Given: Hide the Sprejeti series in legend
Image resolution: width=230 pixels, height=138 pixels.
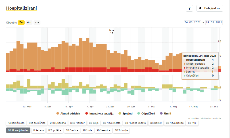Looking at the screenshot, I should pyautogui.click(x=126, y=113).
